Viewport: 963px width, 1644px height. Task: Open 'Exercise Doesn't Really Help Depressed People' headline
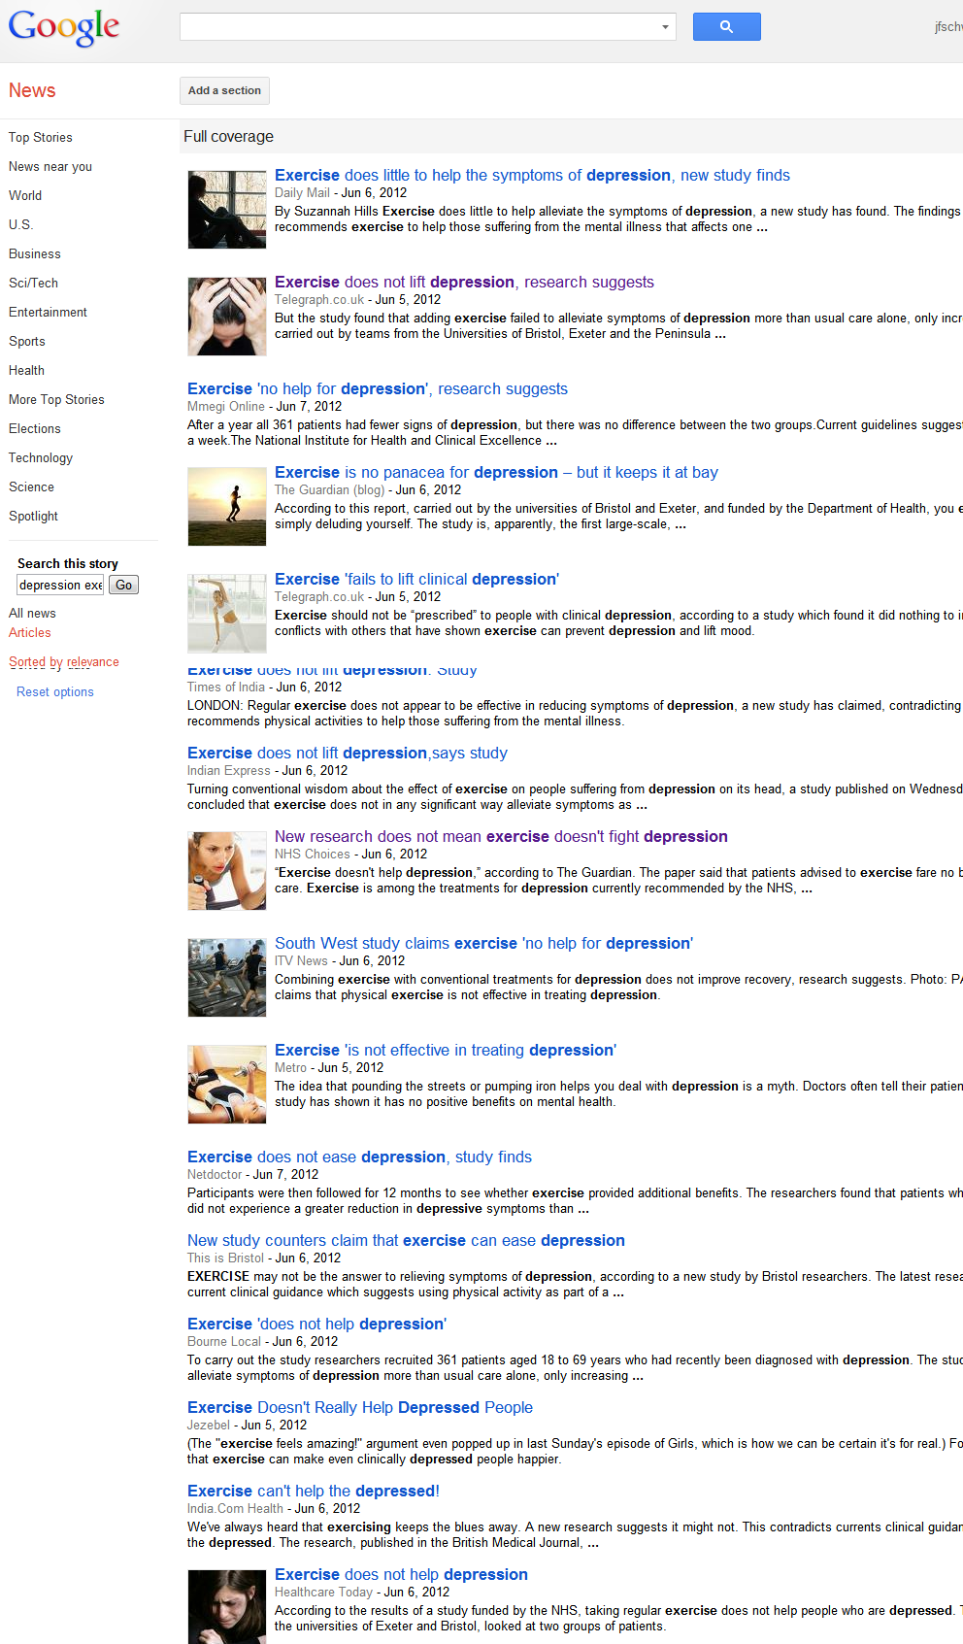click(360, 1407)
